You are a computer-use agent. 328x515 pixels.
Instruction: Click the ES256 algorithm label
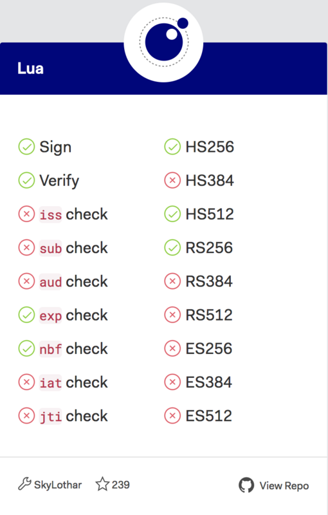coord(209,348)
